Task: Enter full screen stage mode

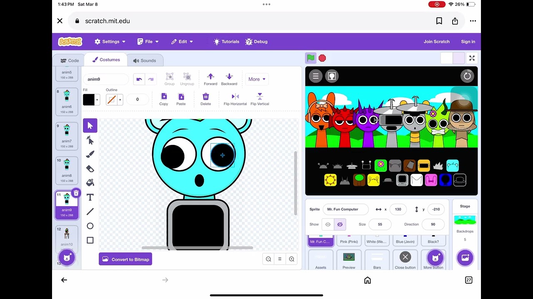Action: pyautogui.click(x=472, y=58)
